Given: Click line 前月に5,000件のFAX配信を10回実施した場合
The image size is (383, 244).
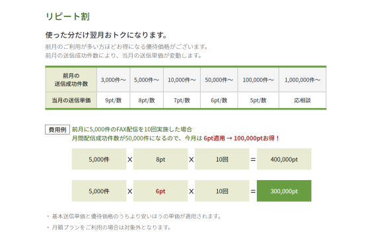Looking at the screenshot, I should tap(132, 129).
